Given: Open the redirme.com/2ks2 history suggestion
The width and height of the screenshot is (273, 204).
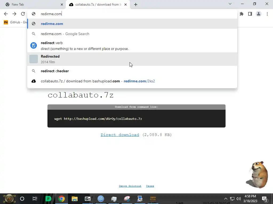Looking at the screenshot, I should [x=132, y=81].
